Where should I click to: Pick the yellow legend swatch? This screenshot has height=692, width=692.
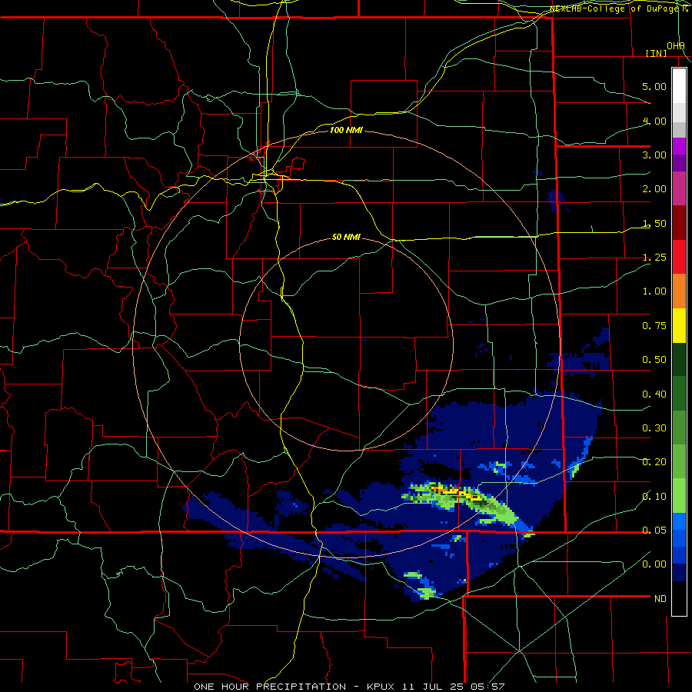[x=679, y=325]
